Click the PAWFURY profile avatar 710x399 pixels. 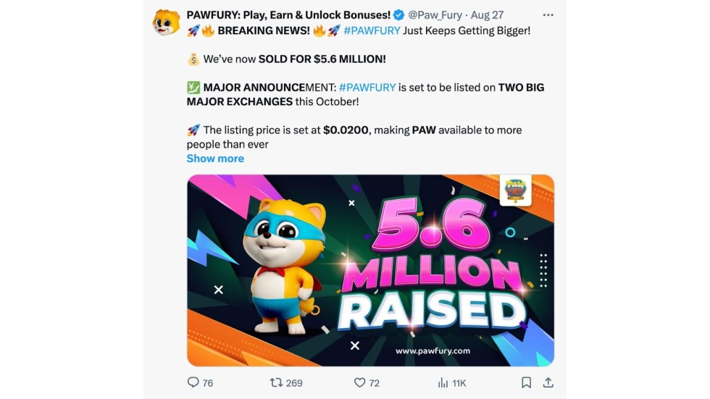click(166, 22)
